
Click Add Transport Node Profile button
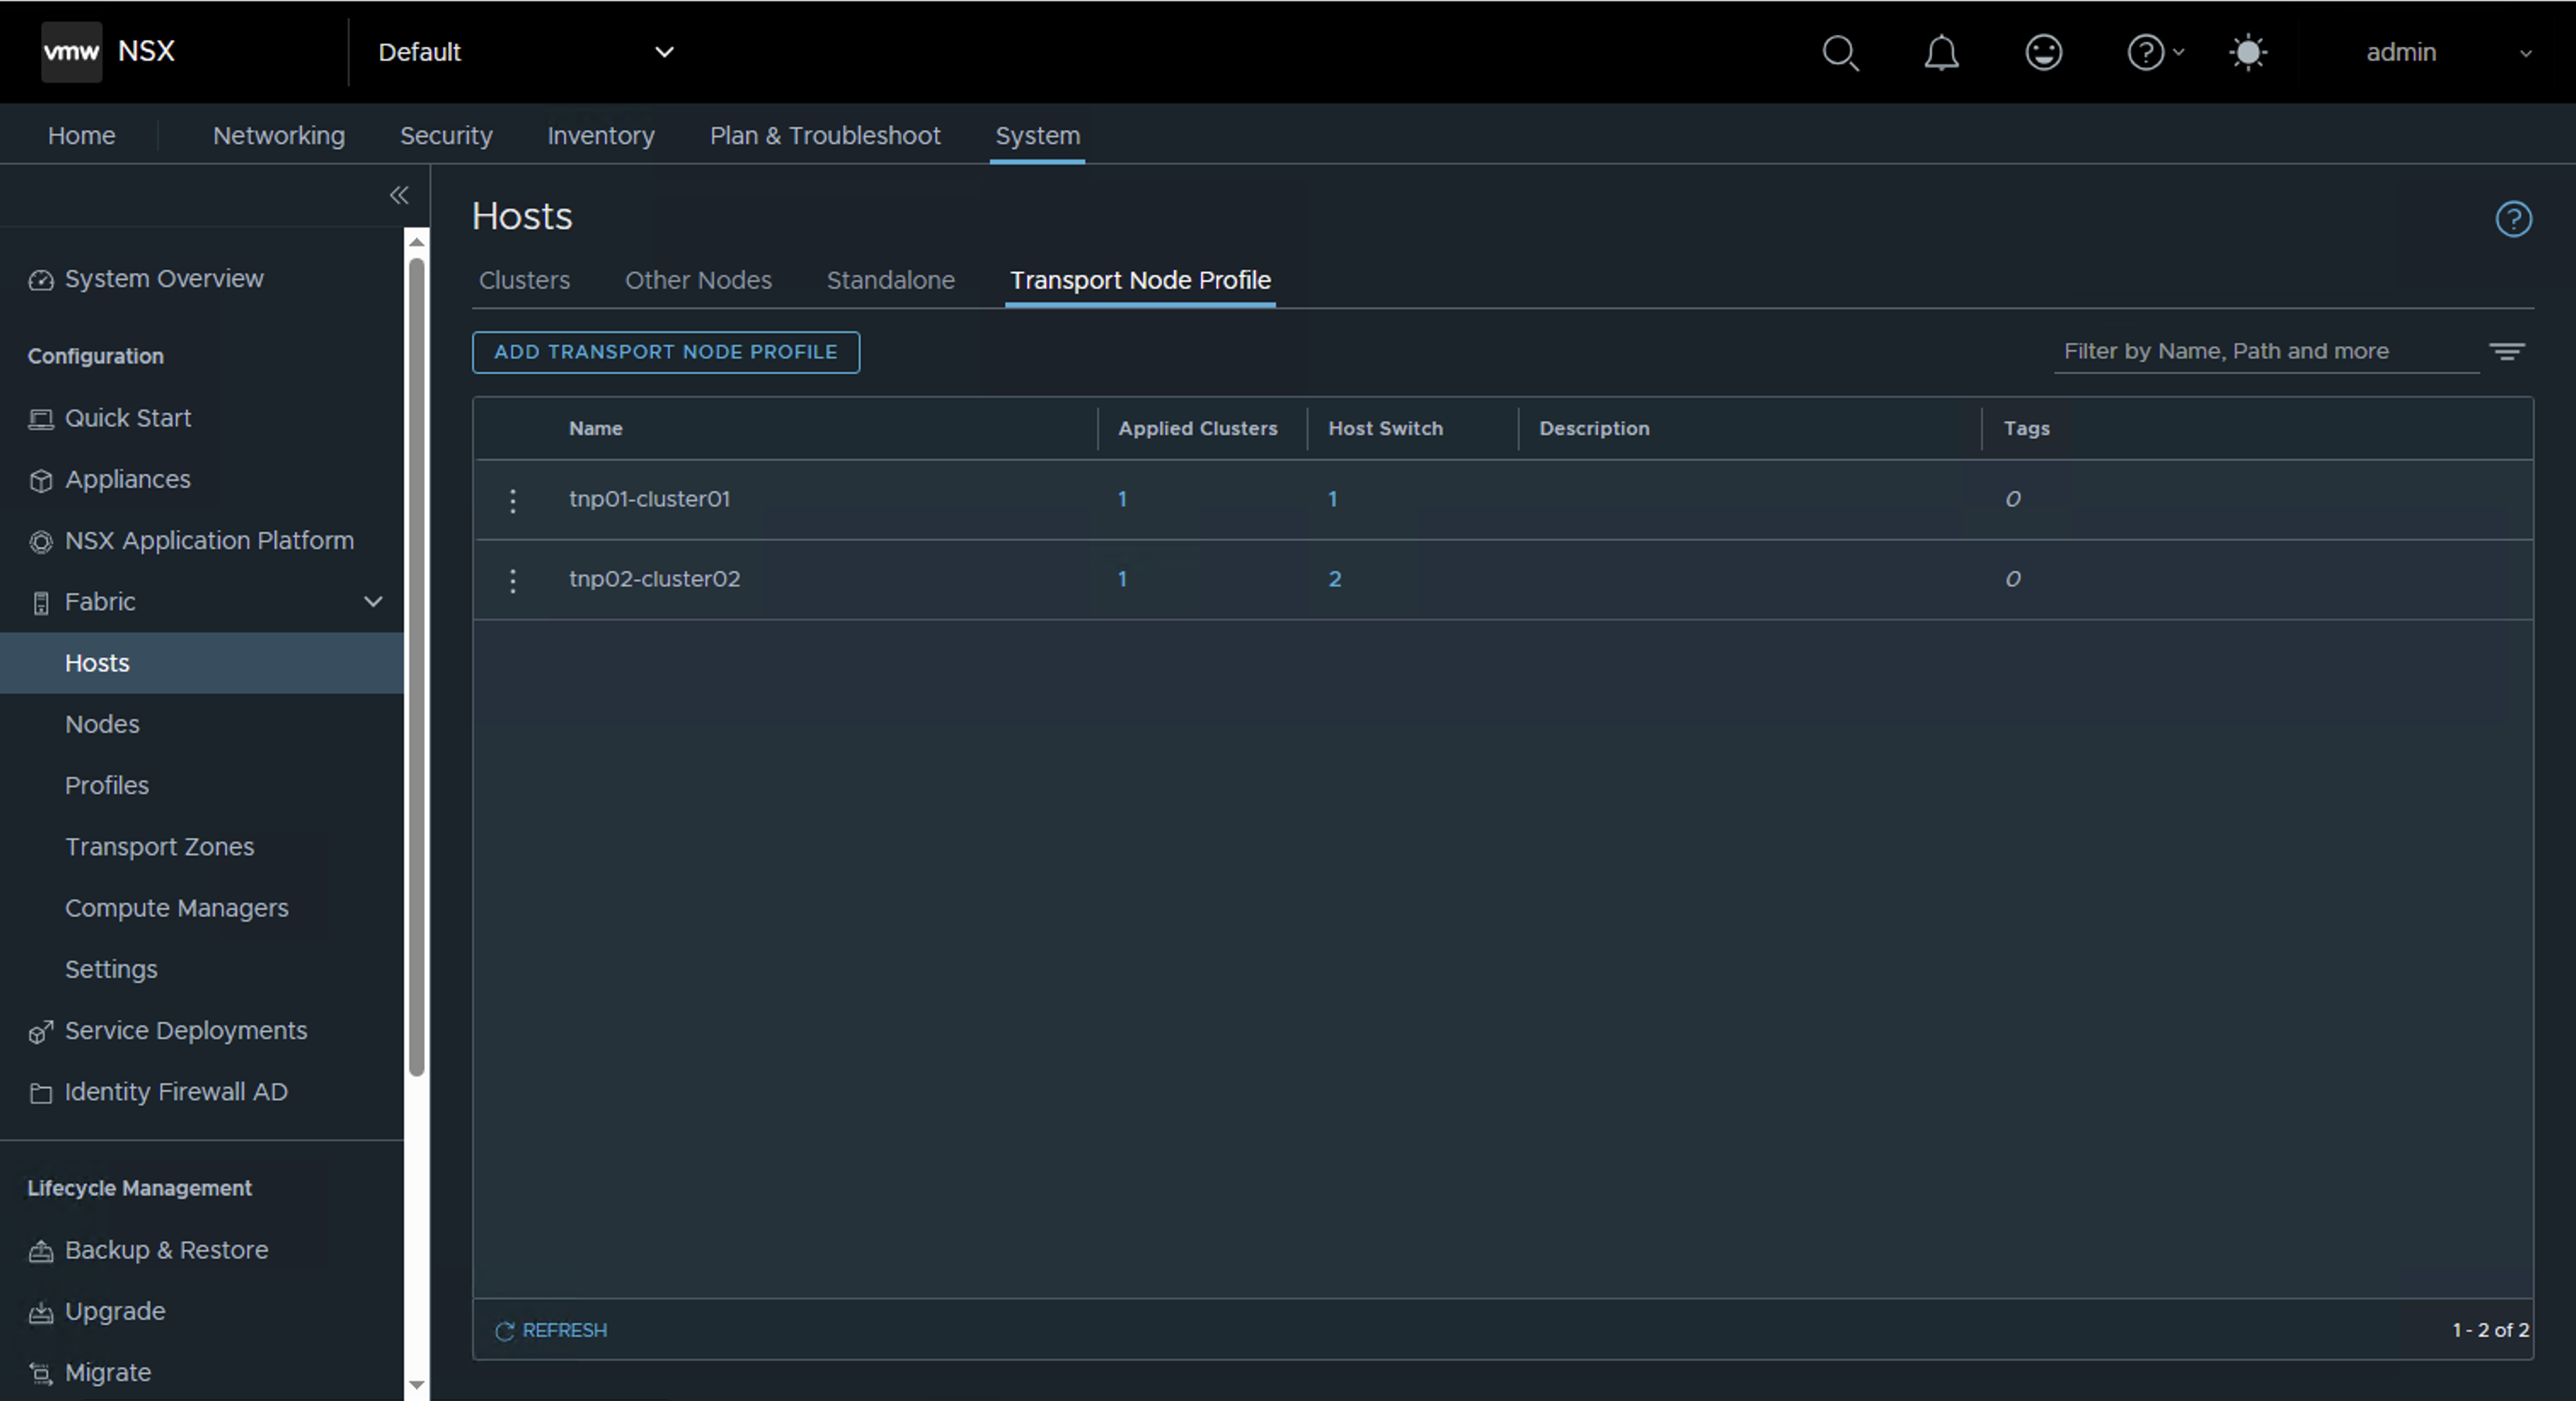(x=665, y=352)
